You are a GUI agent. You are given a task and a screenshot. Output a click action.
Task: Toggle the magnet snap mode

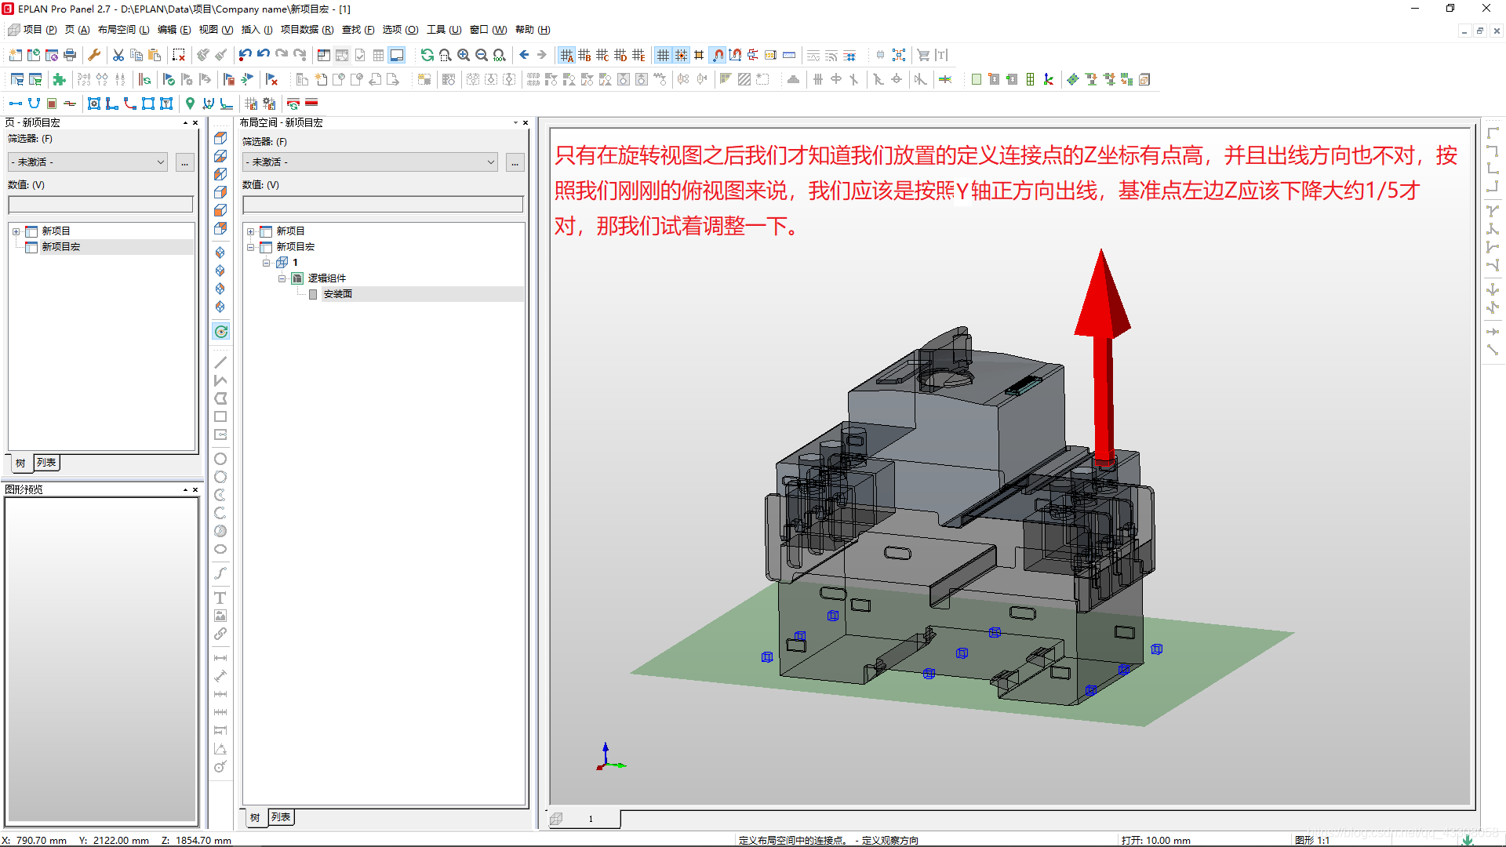[718, 55]
